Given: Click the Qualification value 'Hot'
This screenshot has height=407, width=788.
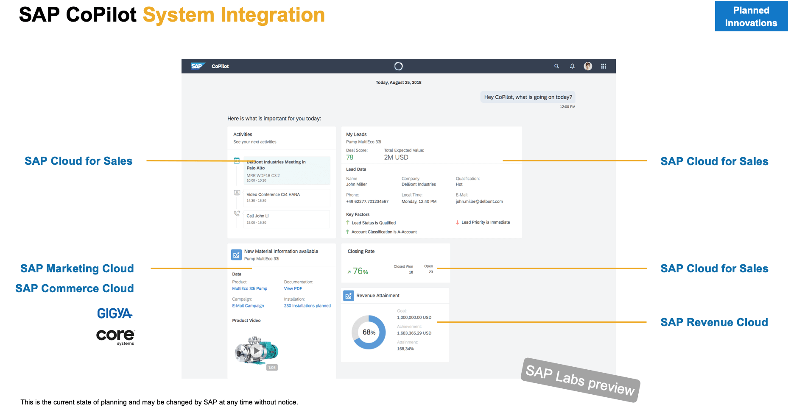Looking at the screenshot, I should tap(459, 185).
